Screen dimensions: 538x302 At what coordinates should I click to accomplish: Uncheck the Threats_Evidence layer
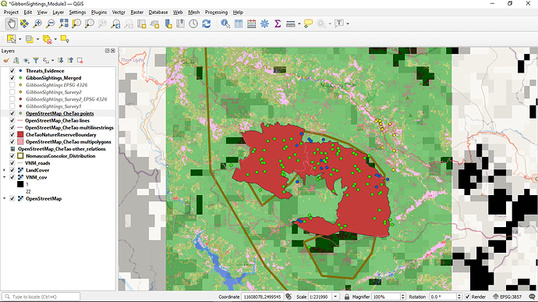pyautogui.click(x=12, y=71)
